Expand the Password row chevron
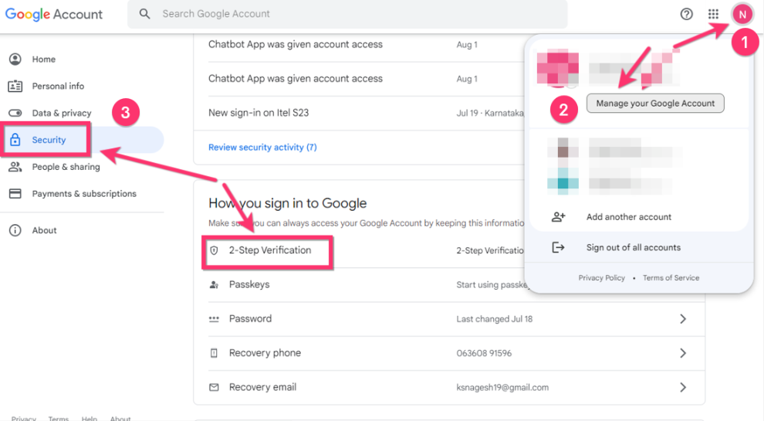The image size is (764, 421). coord(682,319)
